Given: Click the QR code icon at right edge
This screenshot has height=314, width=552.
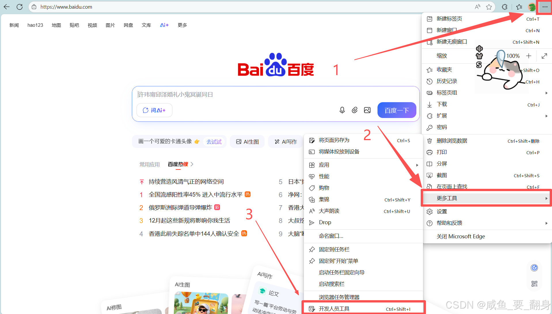Looking at the screenshot, I should click(x=534, y=284).
